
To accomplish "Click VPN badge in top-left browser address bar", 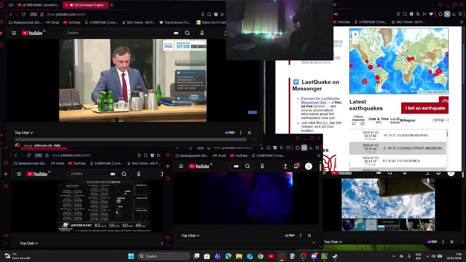I will tap(33, 14).
